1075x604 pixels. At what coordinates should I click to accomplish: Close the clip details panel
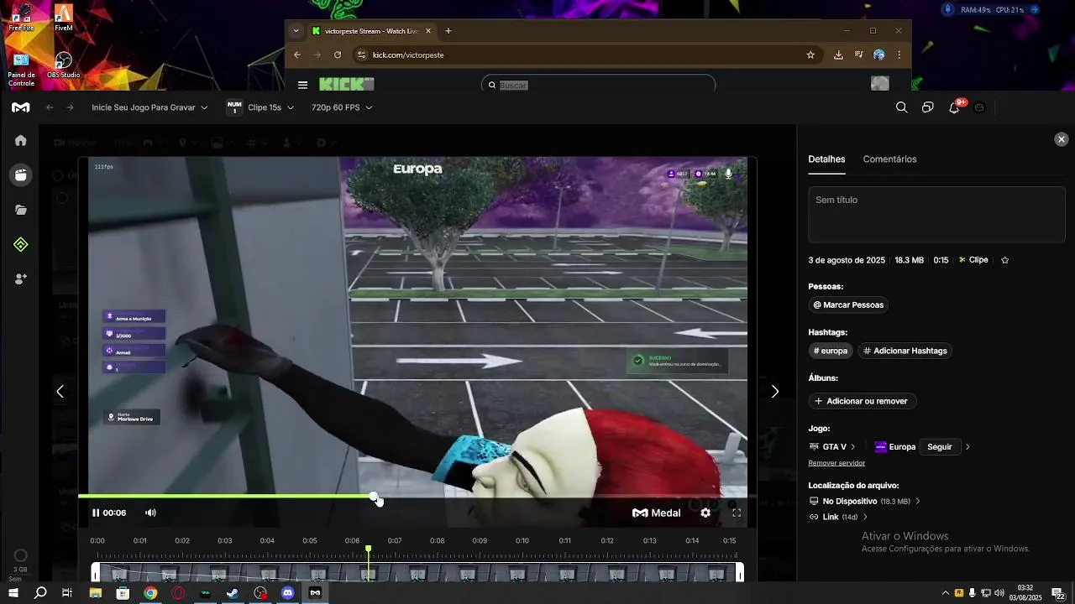click(x=1062, y=139)
